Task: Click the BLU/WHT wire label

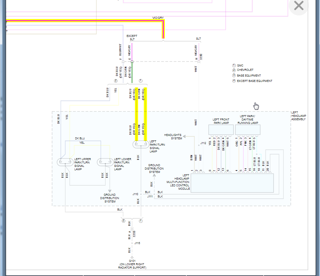Action: (x=120, y=50)
